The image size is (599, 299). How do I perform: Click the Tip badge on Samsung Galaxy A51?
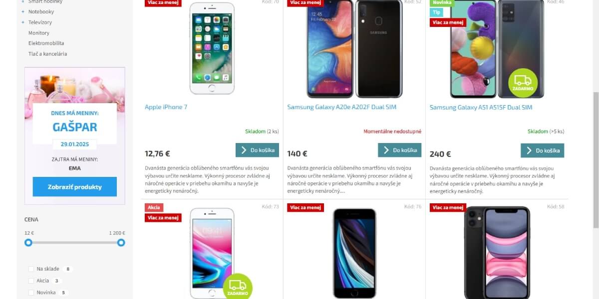[x=436, y=12]
